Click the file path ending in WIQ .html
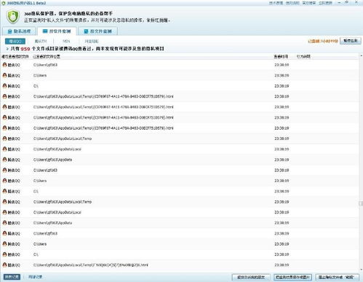Image resolution: width=363 pixels, height=282 pixels. 90,265
